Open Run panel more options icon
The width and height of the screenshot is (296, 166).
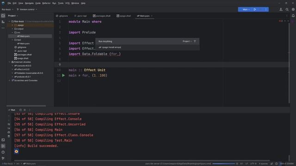[30, 110]
